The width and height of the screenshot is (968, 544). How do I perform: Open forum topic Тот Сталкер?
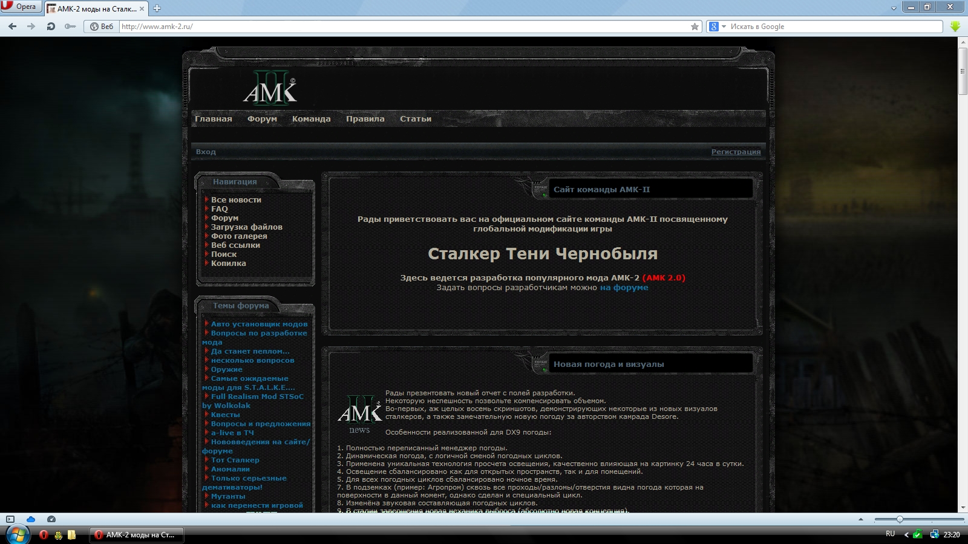[235, 460]
